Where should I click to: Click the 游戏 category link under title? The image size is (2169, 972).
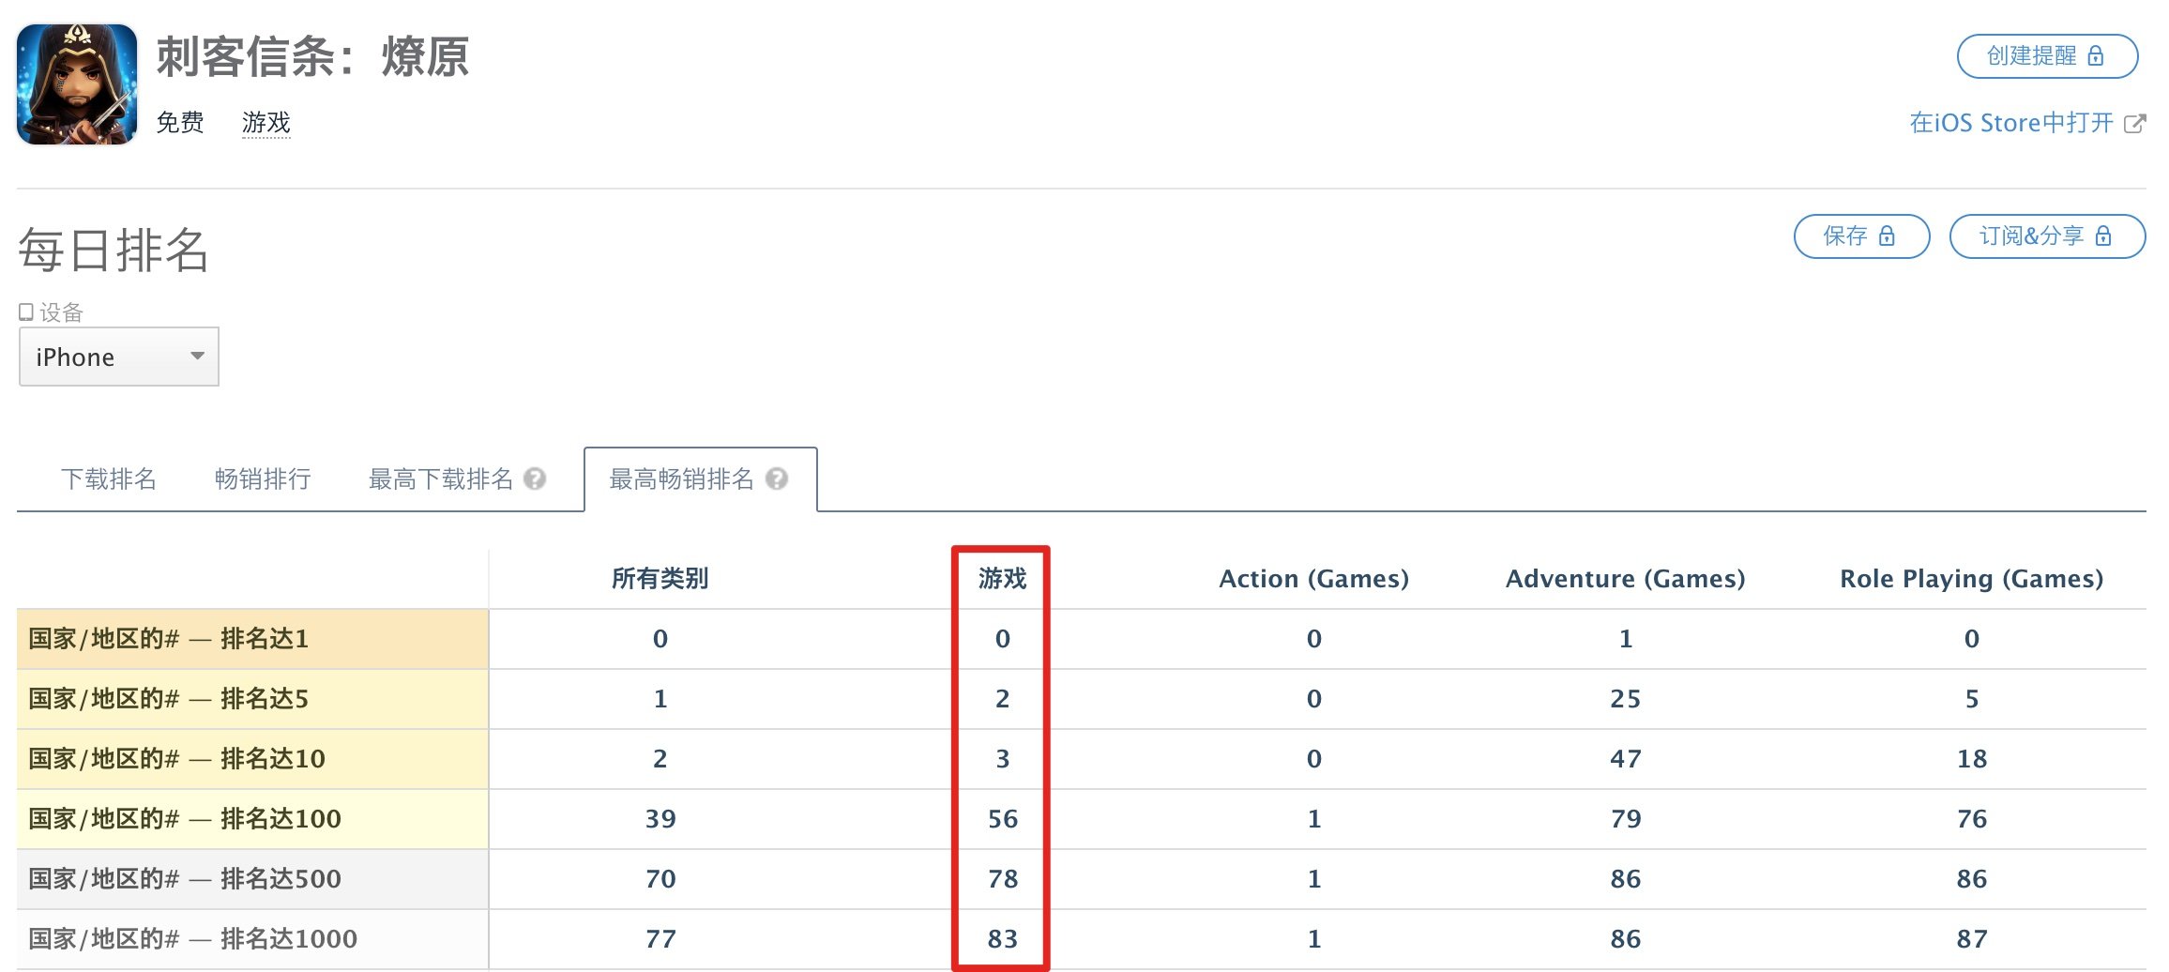point(266,123)
